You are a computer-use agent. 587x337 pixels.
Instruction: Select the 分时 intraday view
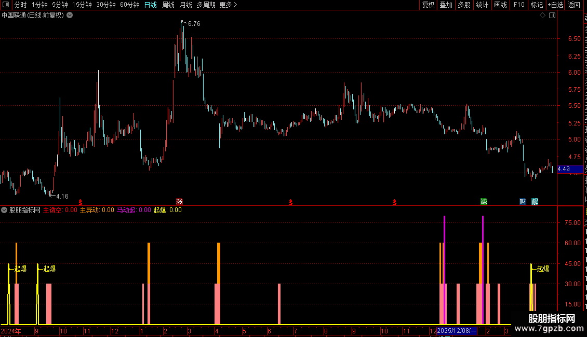tap(20, 5)
